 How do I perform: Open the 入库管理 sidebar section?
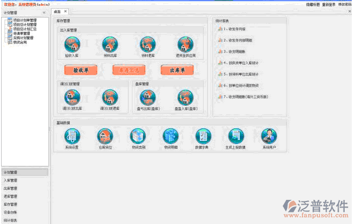[x=25, y=180]
